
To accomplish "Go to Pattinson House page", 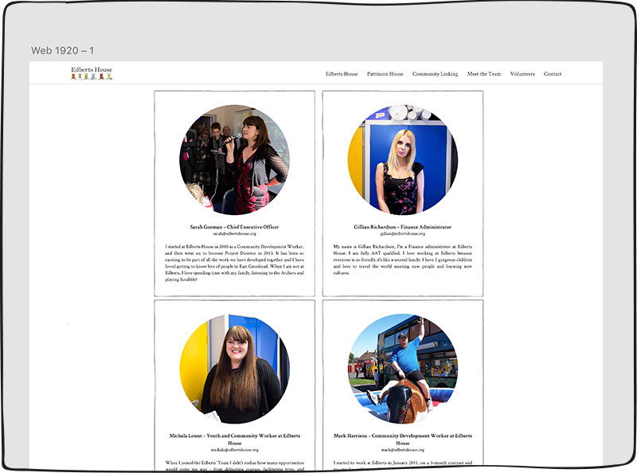I will pyautogui.click(x=385, y=74).
